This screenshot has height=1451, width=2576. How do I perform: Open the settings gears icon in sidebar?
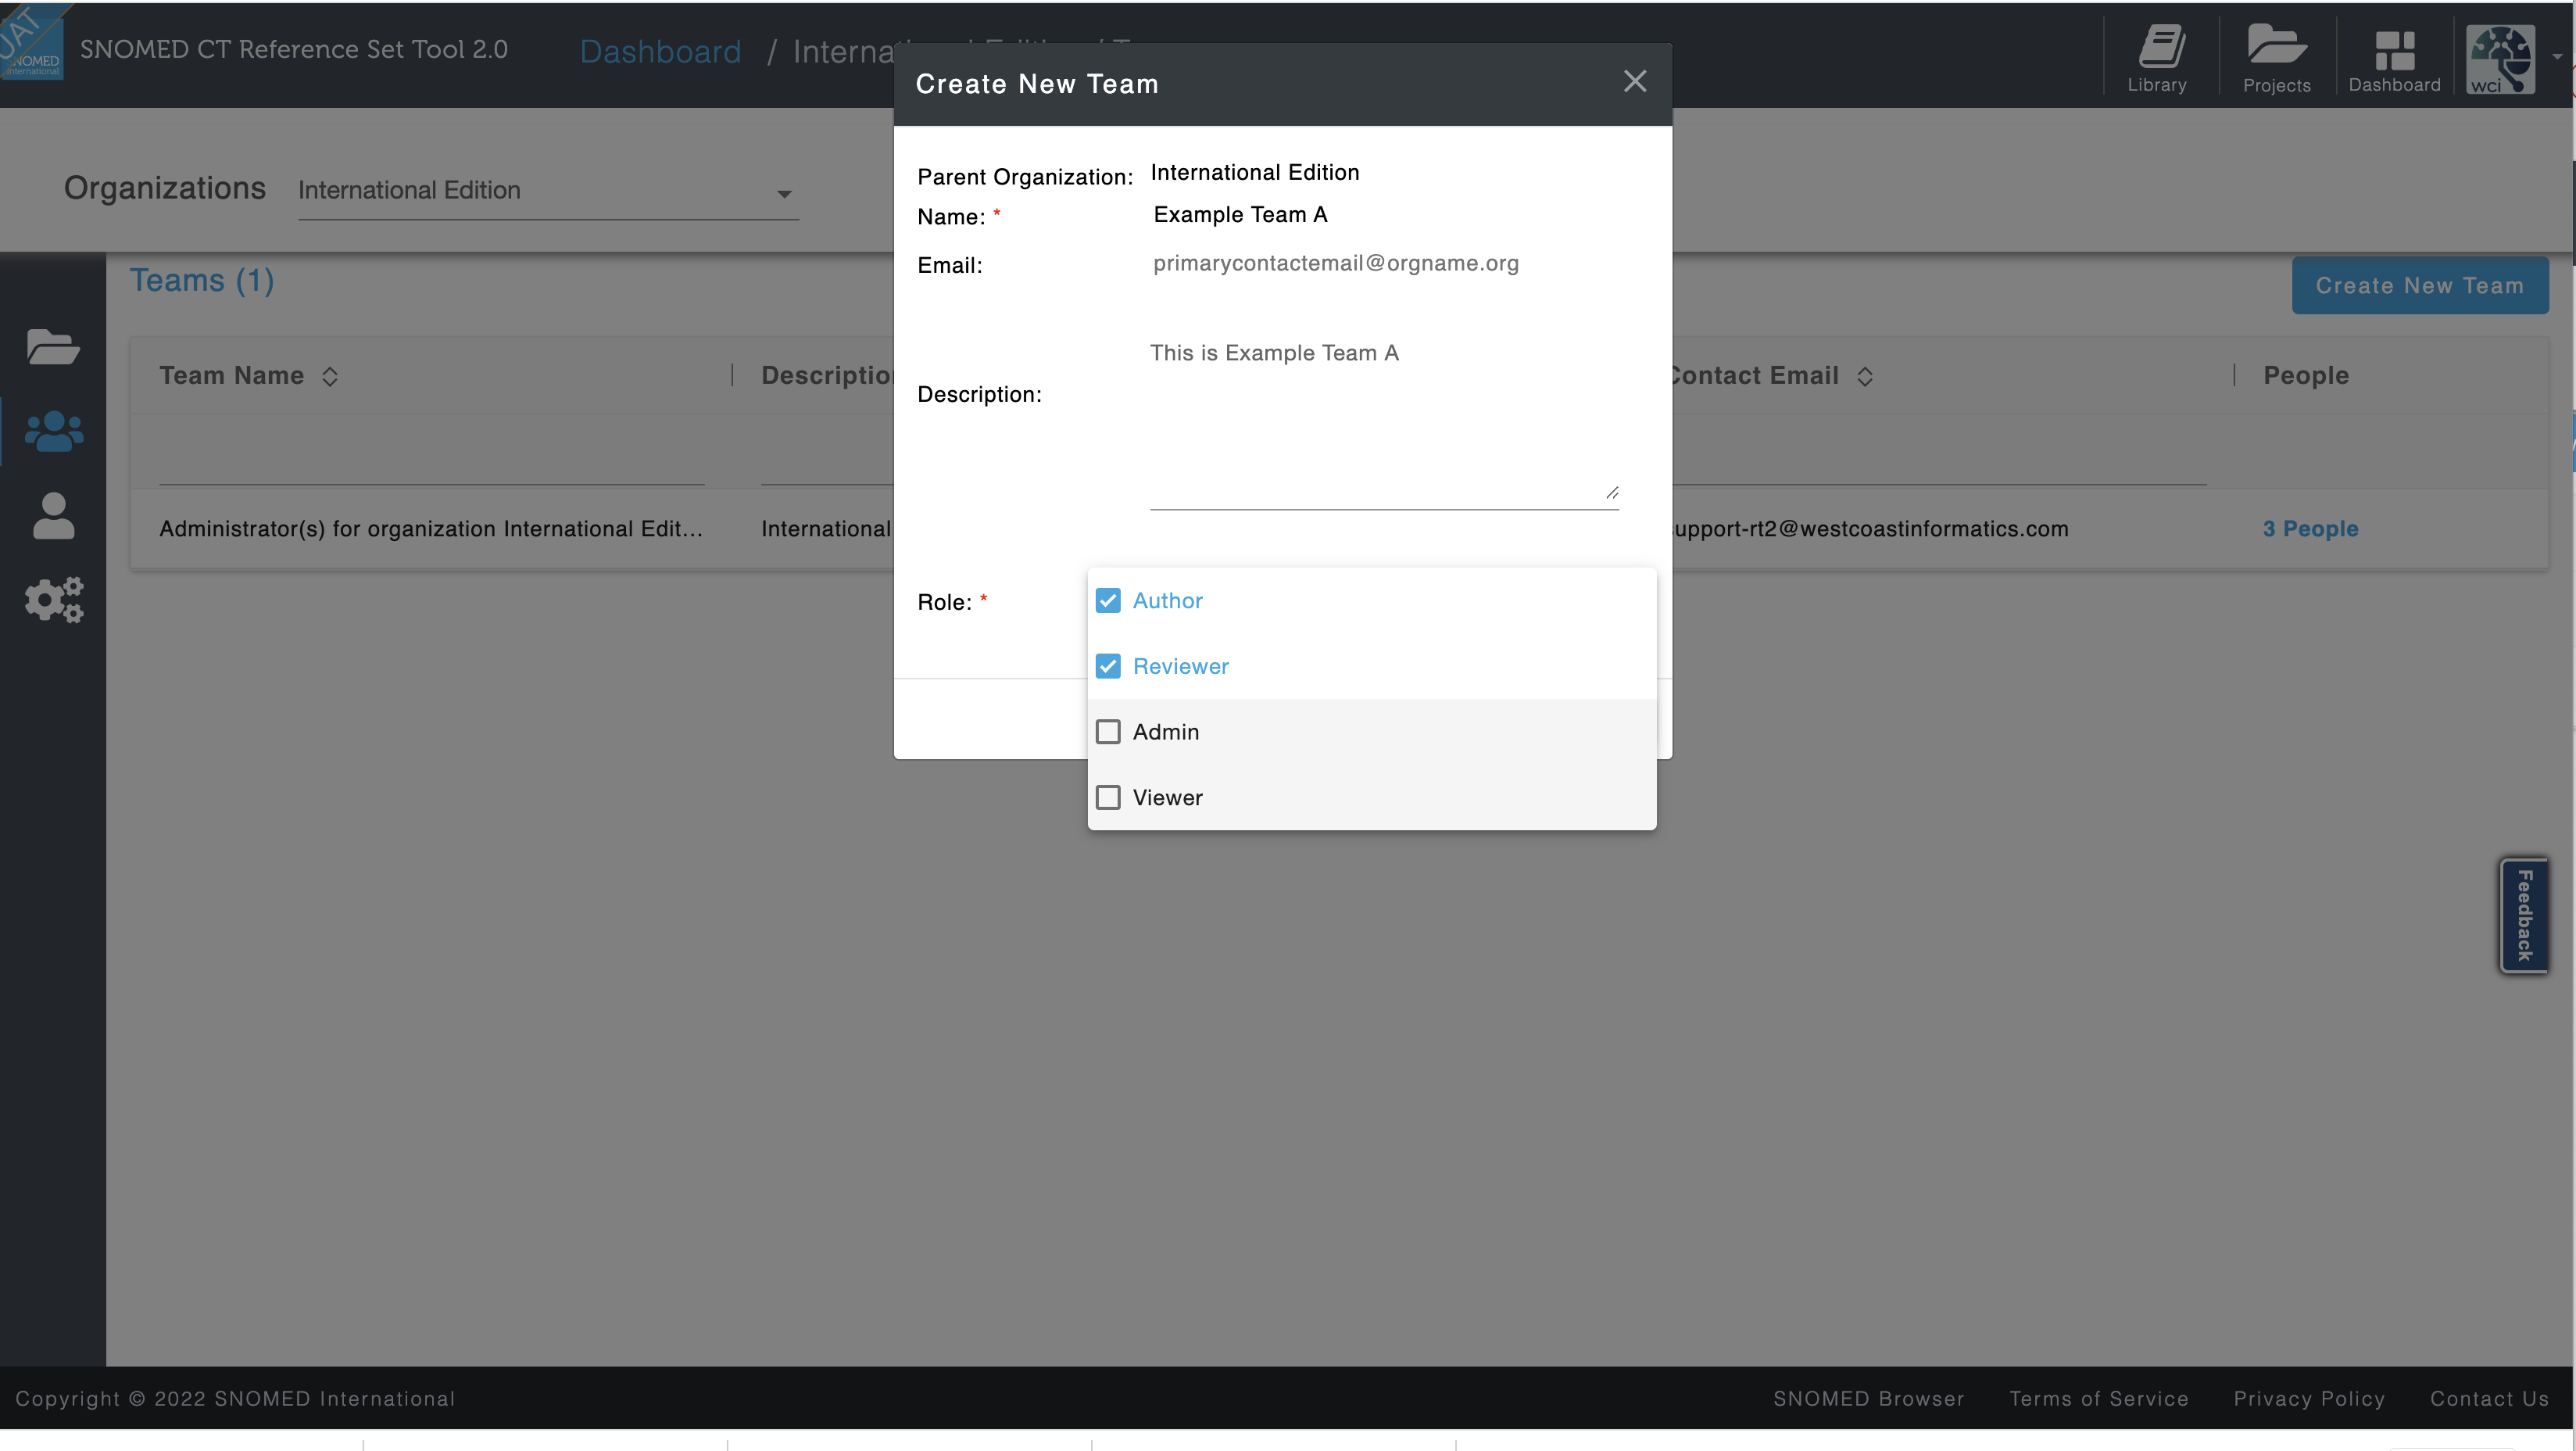click(x=53, y=600)
